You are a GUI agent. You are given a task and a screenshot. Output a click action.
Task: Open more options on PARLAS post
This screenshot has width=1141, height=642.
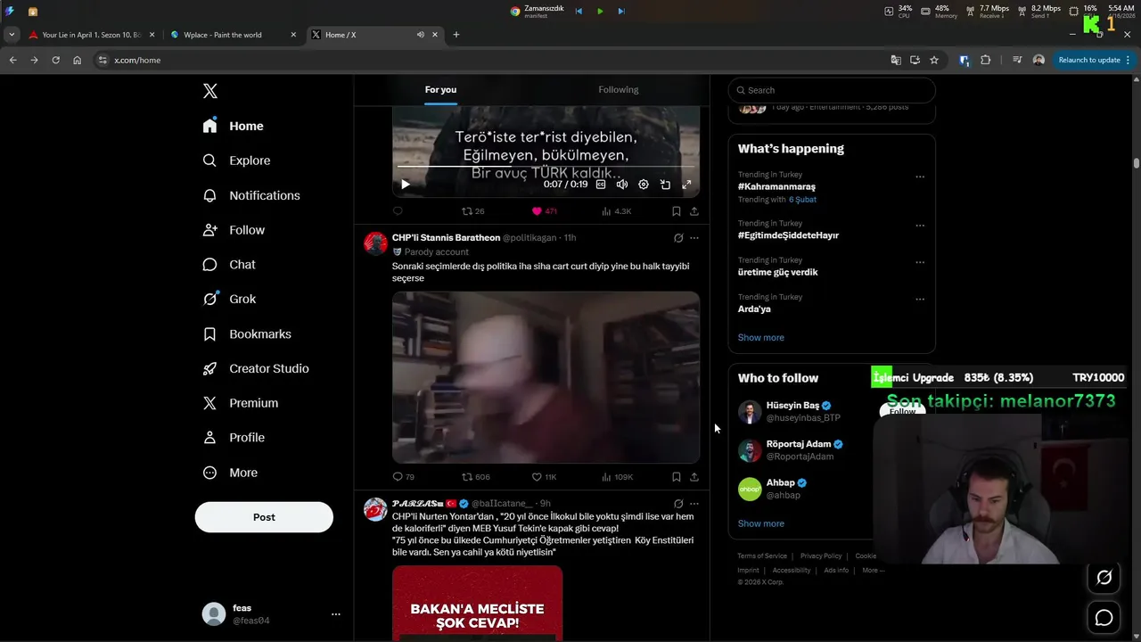(694, 504)
